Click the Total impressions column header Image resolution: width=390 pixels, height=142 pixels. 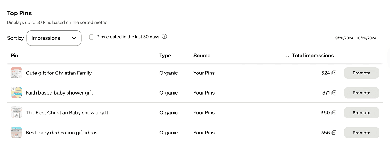313,56
